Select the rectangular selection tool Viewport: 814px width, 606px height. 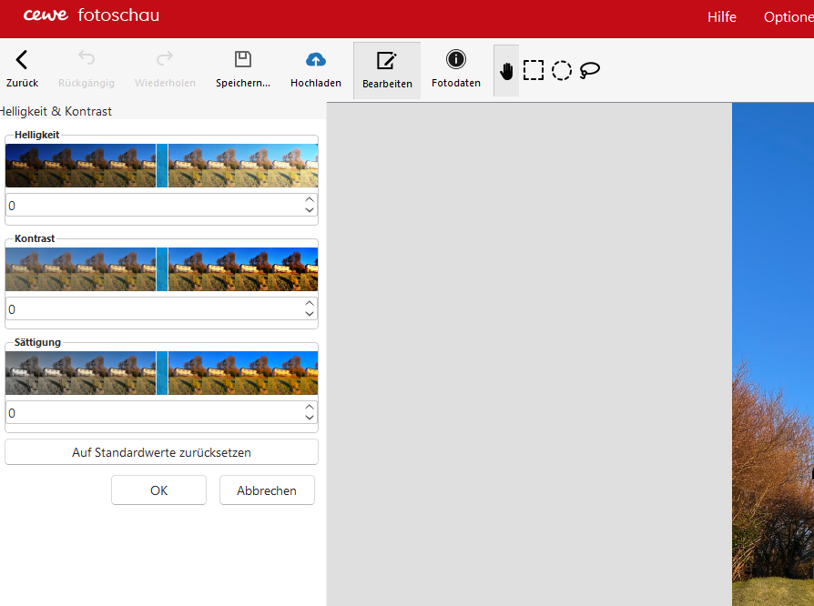[x=534, y=71]
